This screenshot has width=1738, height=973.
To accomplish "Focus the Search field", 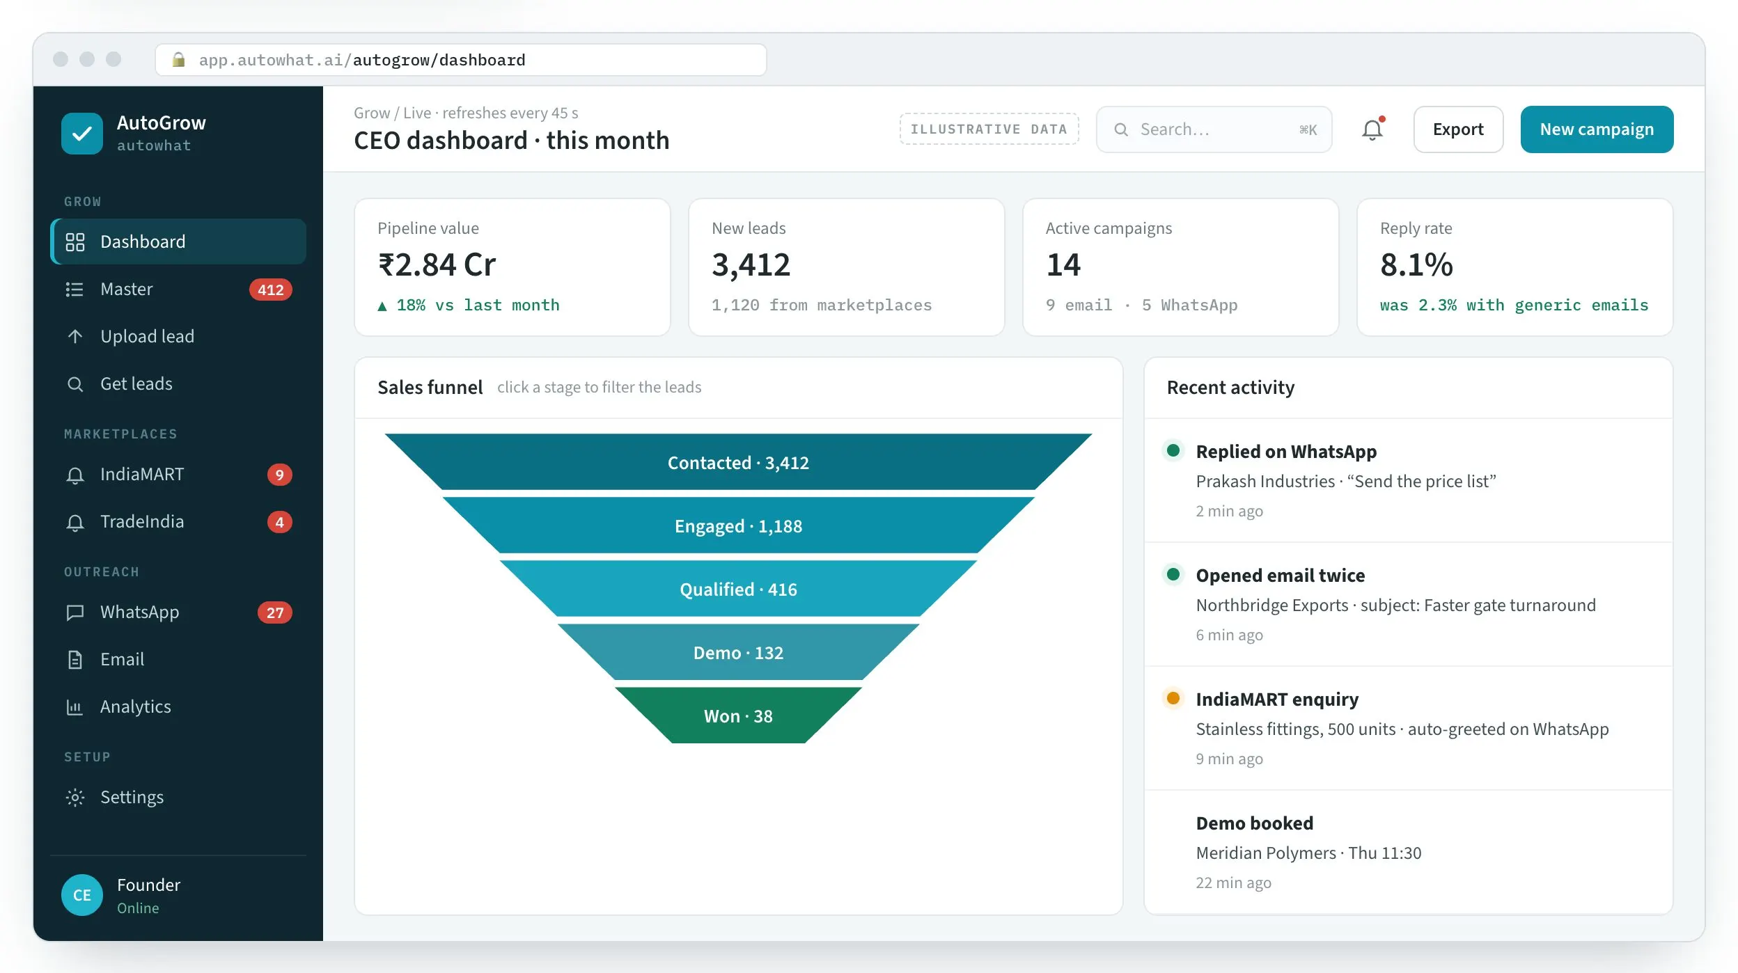I will click(1214, 129).
